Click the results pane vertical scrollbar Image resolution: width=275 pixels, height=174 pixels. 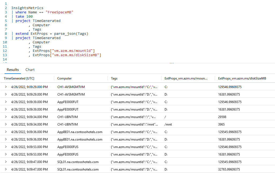273,126
